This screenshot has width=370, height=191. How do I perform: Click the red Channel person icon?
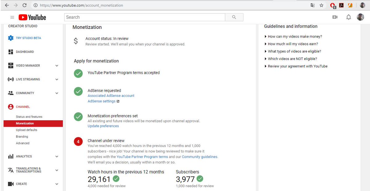11,107
